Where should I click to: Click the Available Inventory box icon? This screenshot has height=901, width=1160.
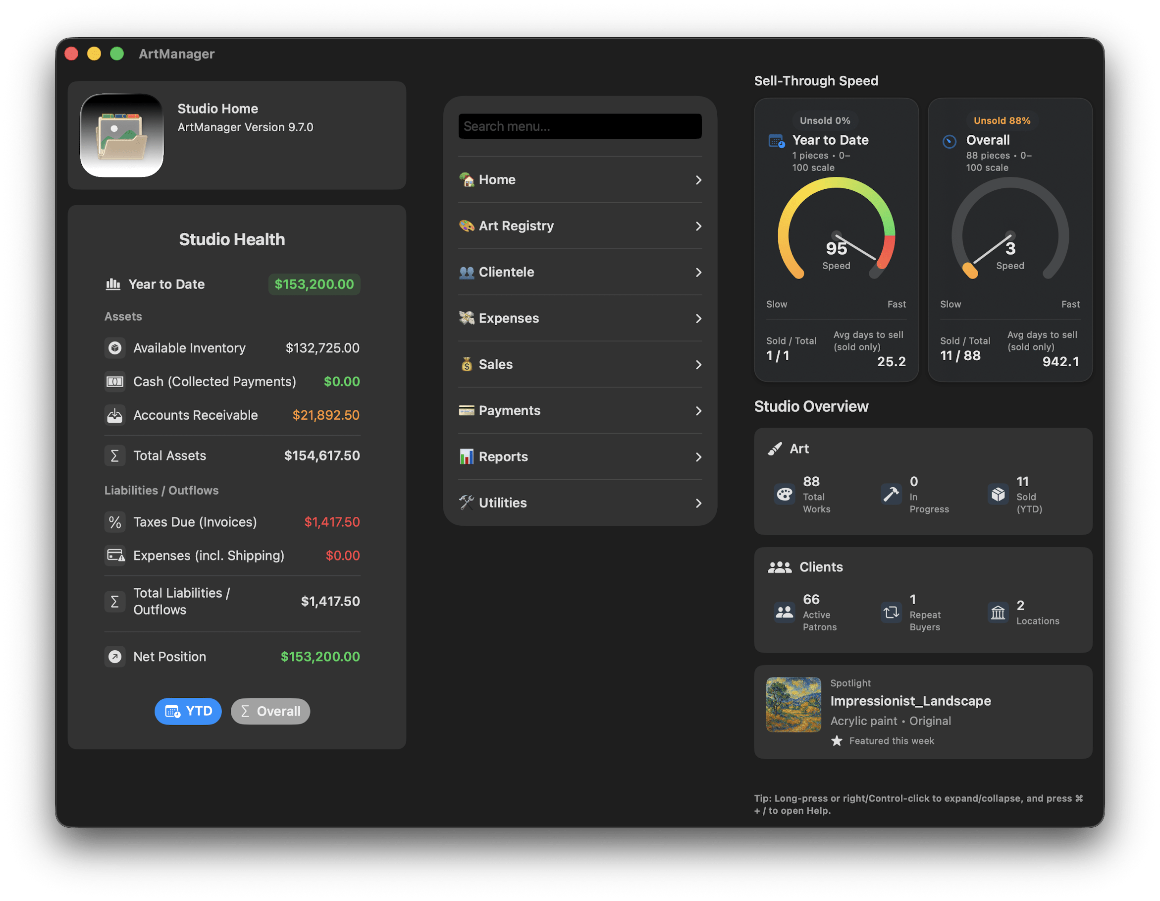tap(115, 348)
